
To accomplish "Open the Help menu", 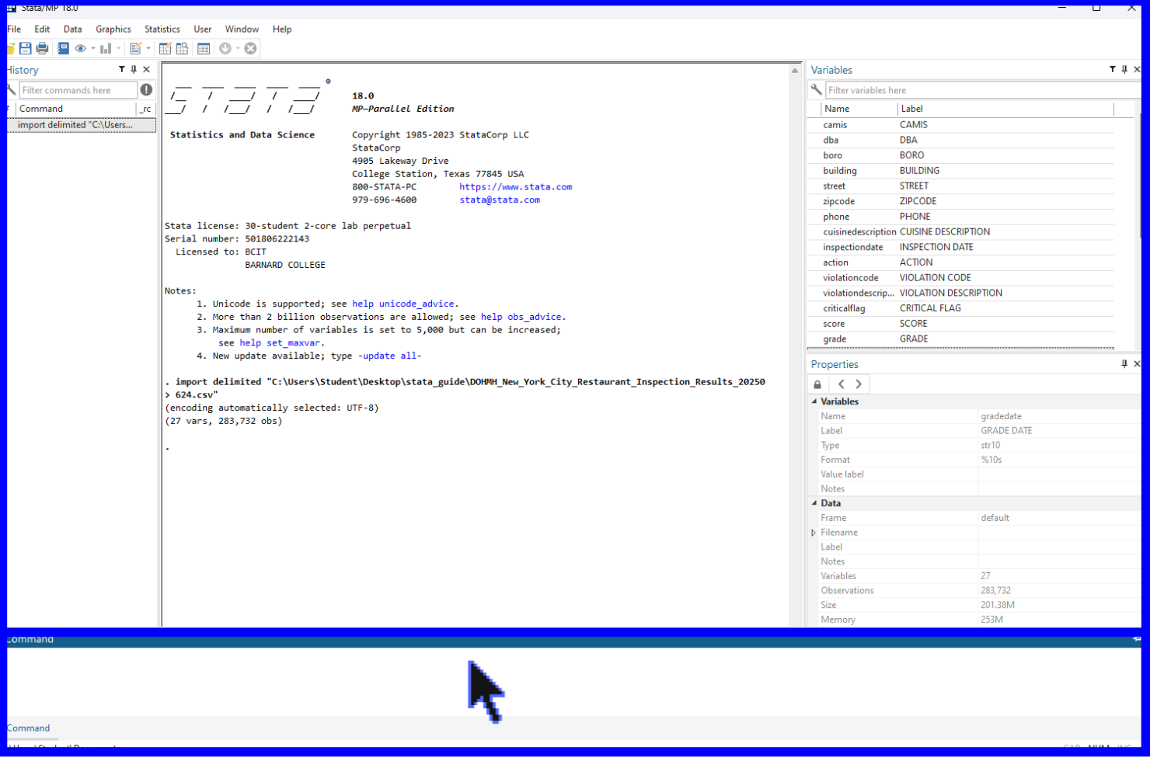I will pyautogui.click(x=282, y=29).
